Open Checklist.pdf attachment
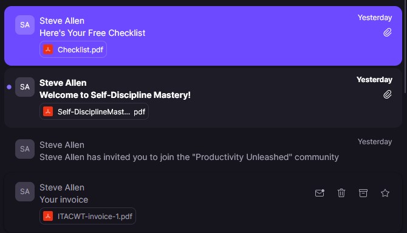Viewport: 407px width, 233px height. coord(73,49)
